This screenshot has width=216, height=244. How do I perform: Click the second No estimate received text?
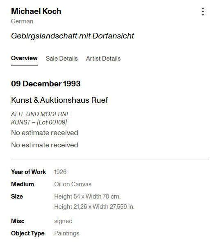[x=45, y=145]
